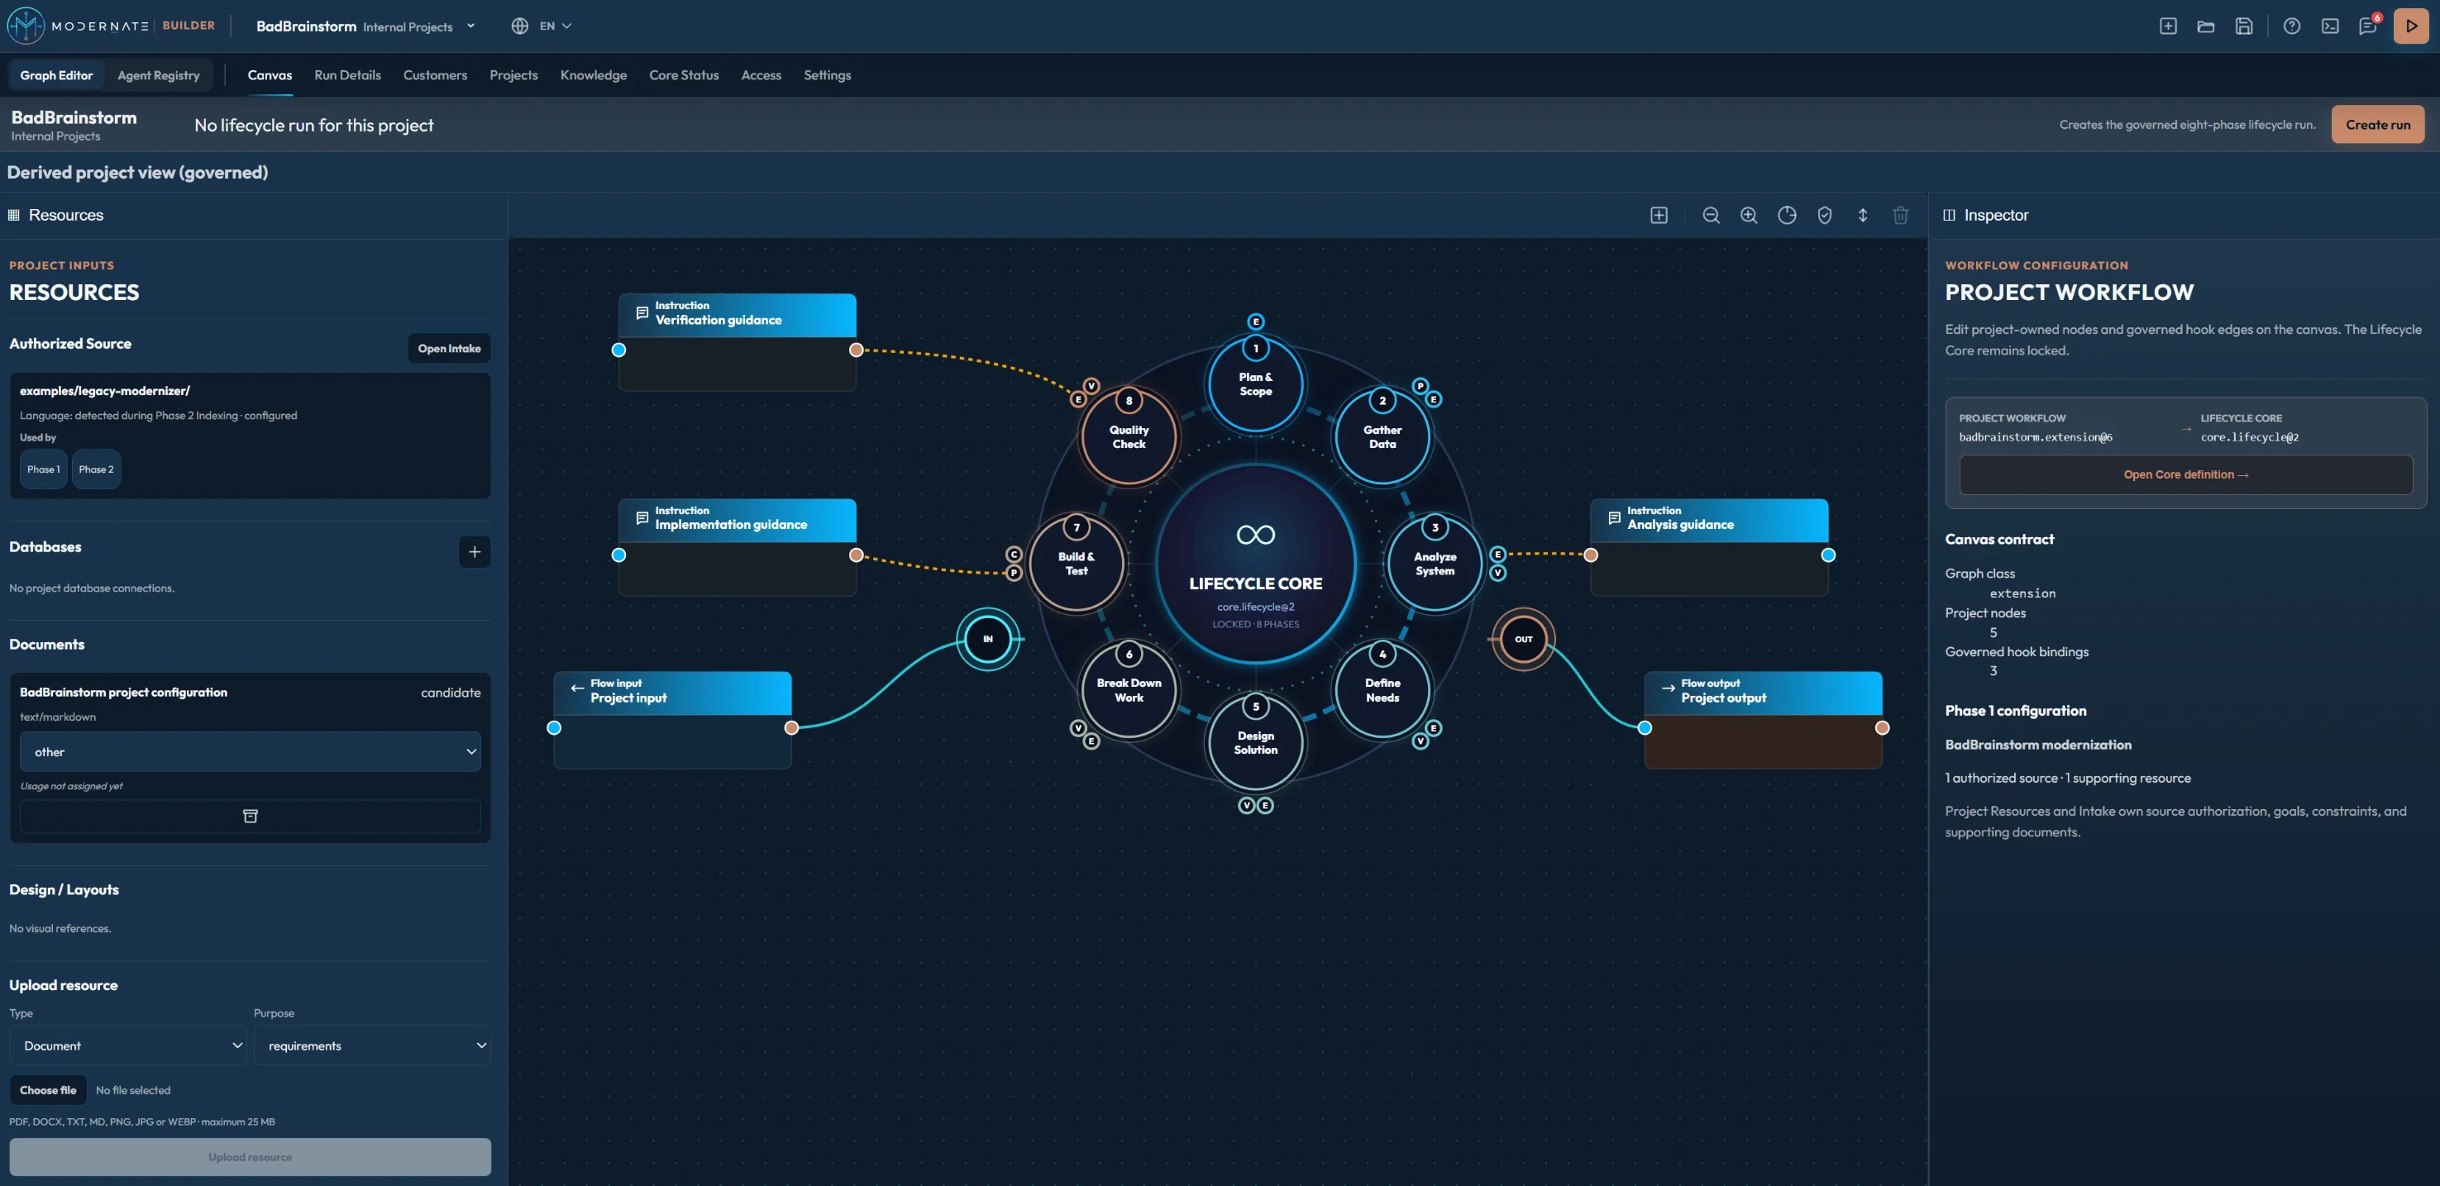
Task: Open the Knowledge tab
Action: [593, 74]
